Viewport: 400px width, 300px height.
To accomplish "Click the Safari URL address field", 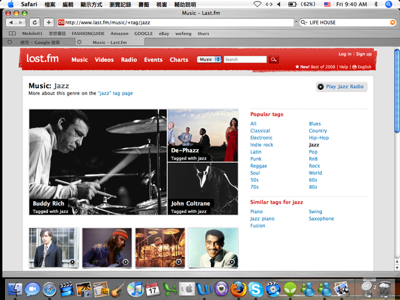I will coord(176,22).
